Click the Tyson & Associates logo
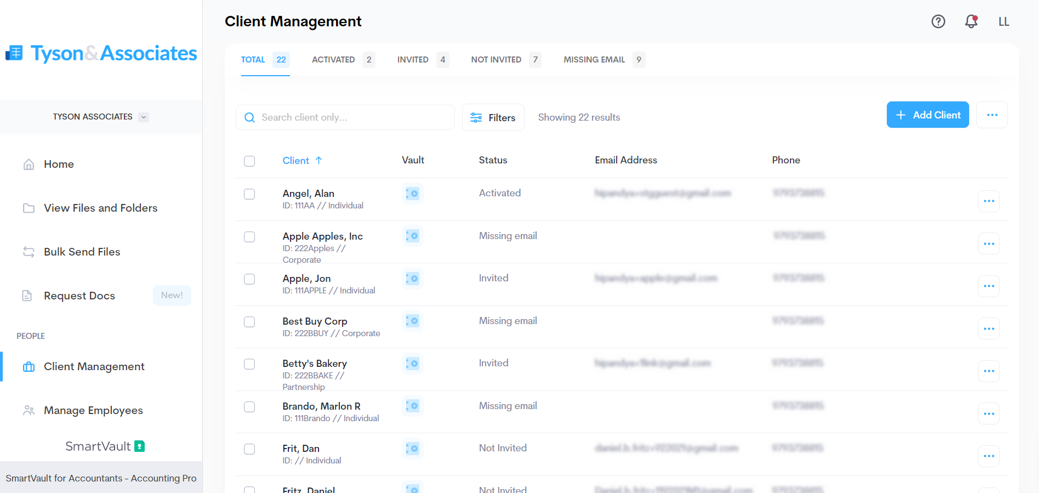The height and width of the screenshot is (493, 1042). [x=101, y=53]
